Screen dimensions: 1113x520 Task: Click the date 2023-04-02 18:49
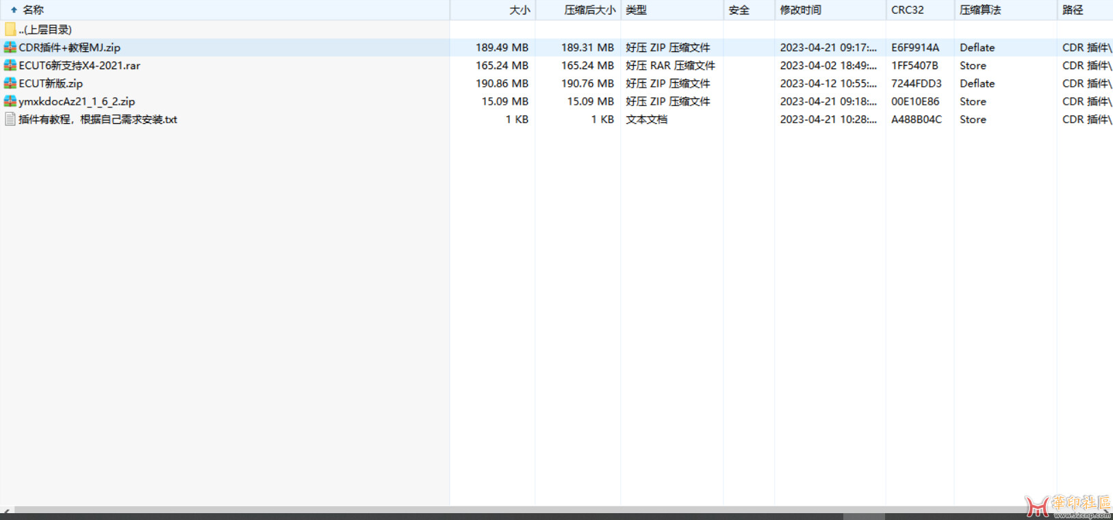[x=828, y=65]
